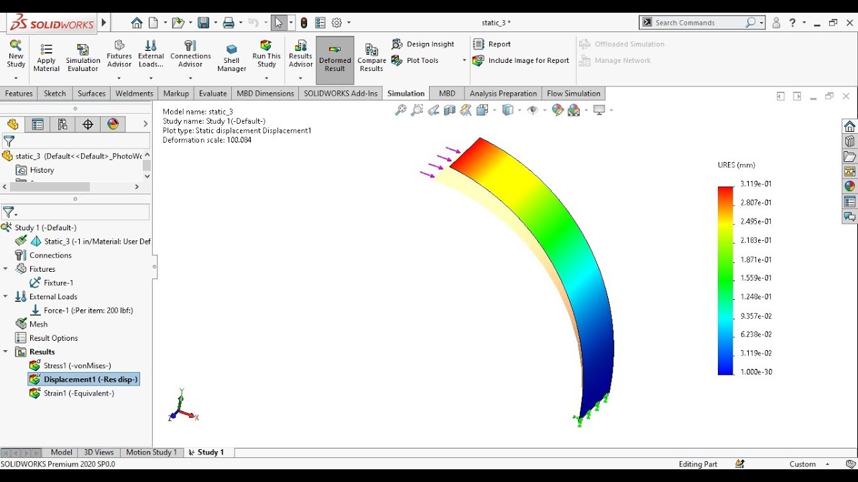Open the Design Library task pane icon
Viewport: 858px width, 482px height.
849,141
